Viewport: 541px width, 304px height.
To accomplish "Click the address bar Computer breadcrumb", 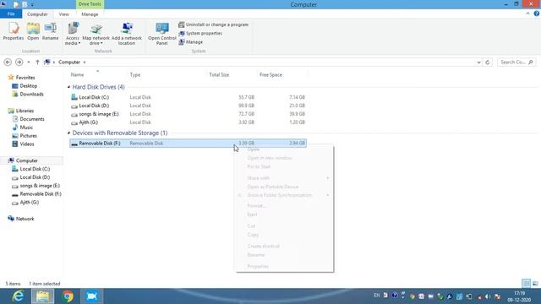I will 69,62.
